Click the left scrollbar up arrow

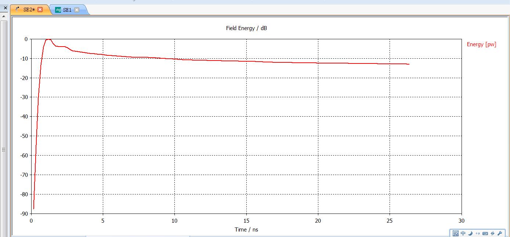[4, 17]
